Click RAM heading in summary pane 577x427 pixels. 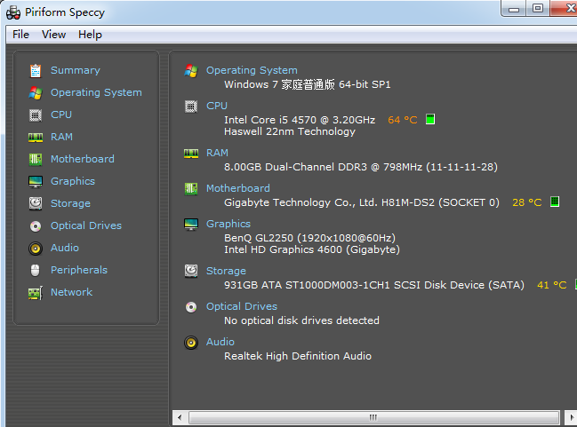pos(217,153)
